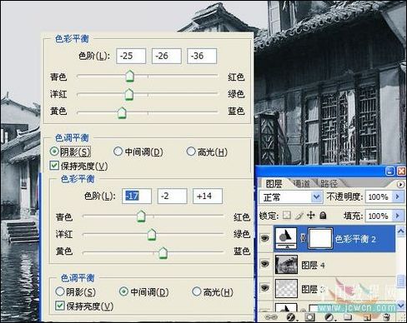Click the 洋红-绿色 slider handle in upper dialog
Viewport: 407px width, 323px height.
pyautogui.click(x=129, y=94)
